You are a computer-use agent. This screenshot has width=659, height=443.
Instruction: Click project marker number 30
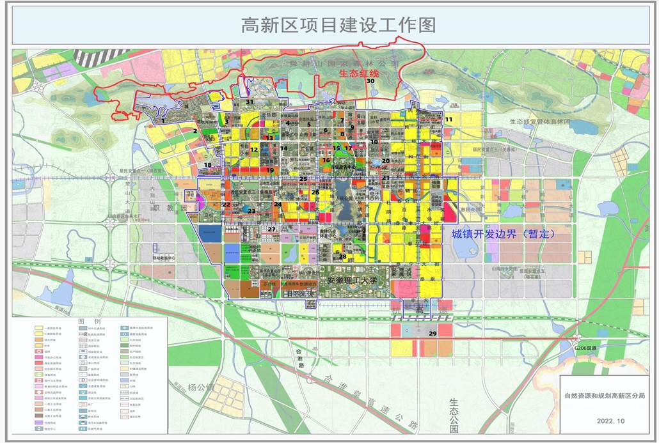(370, 81)
